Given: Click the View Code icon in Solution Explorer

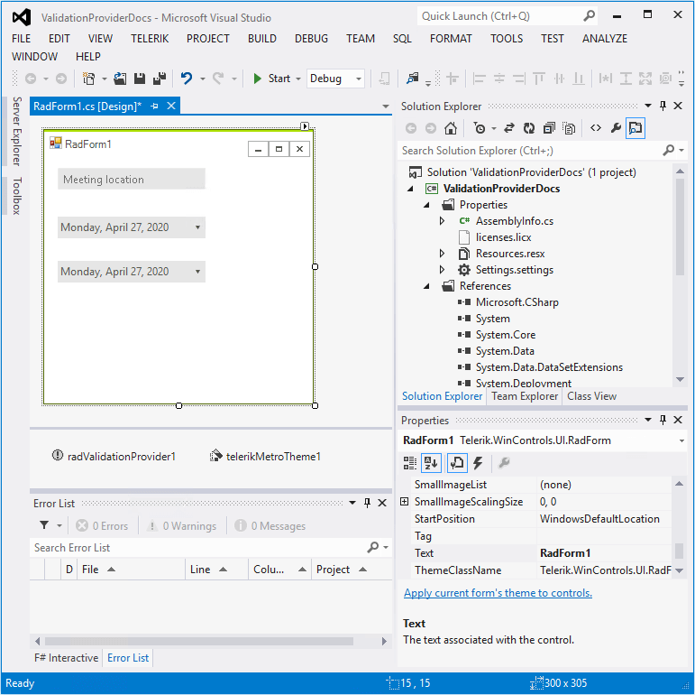Looking at the screenshot, I should pyautogui.click(x=596, y=128).
